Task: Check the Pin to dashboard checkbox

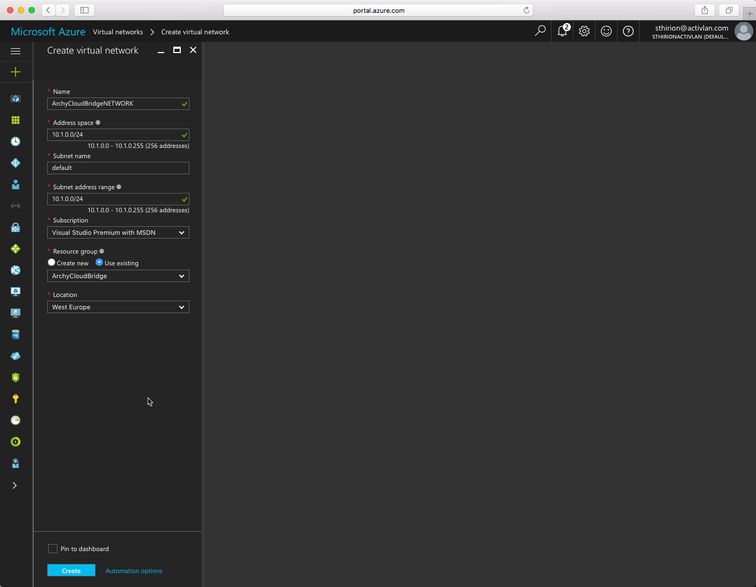Action: (x=53, y=548)
